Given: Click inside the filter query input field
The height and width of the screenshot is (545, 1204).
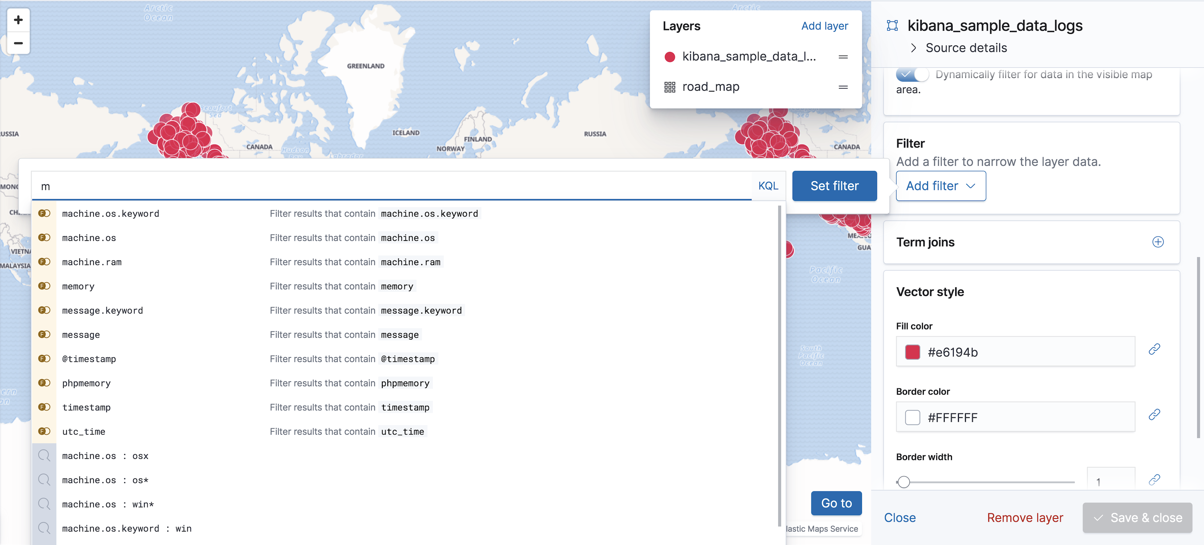Looking at the screenshot, I should coord(327,185).
